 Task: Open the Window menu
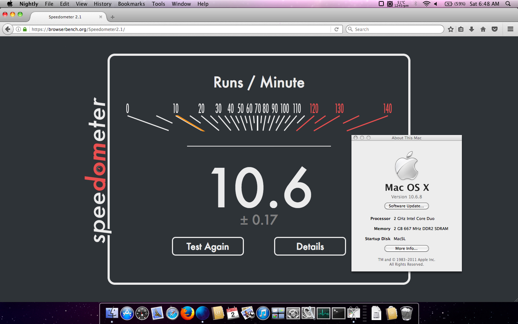click(181, 4)
